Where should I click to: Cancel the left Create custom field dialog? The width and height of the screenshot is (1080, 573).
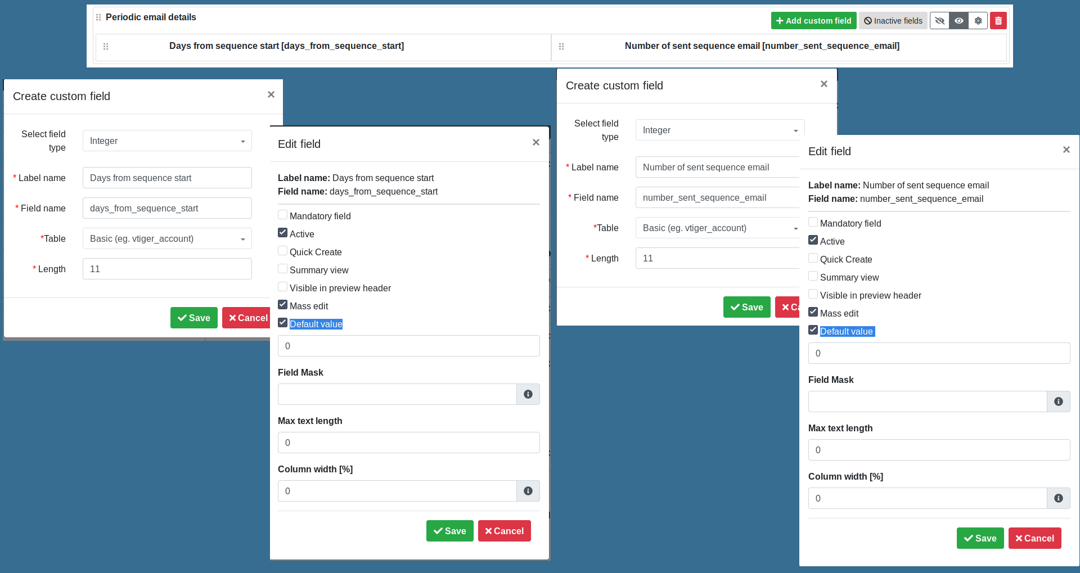pyautogui.click(x=246, y=318)
